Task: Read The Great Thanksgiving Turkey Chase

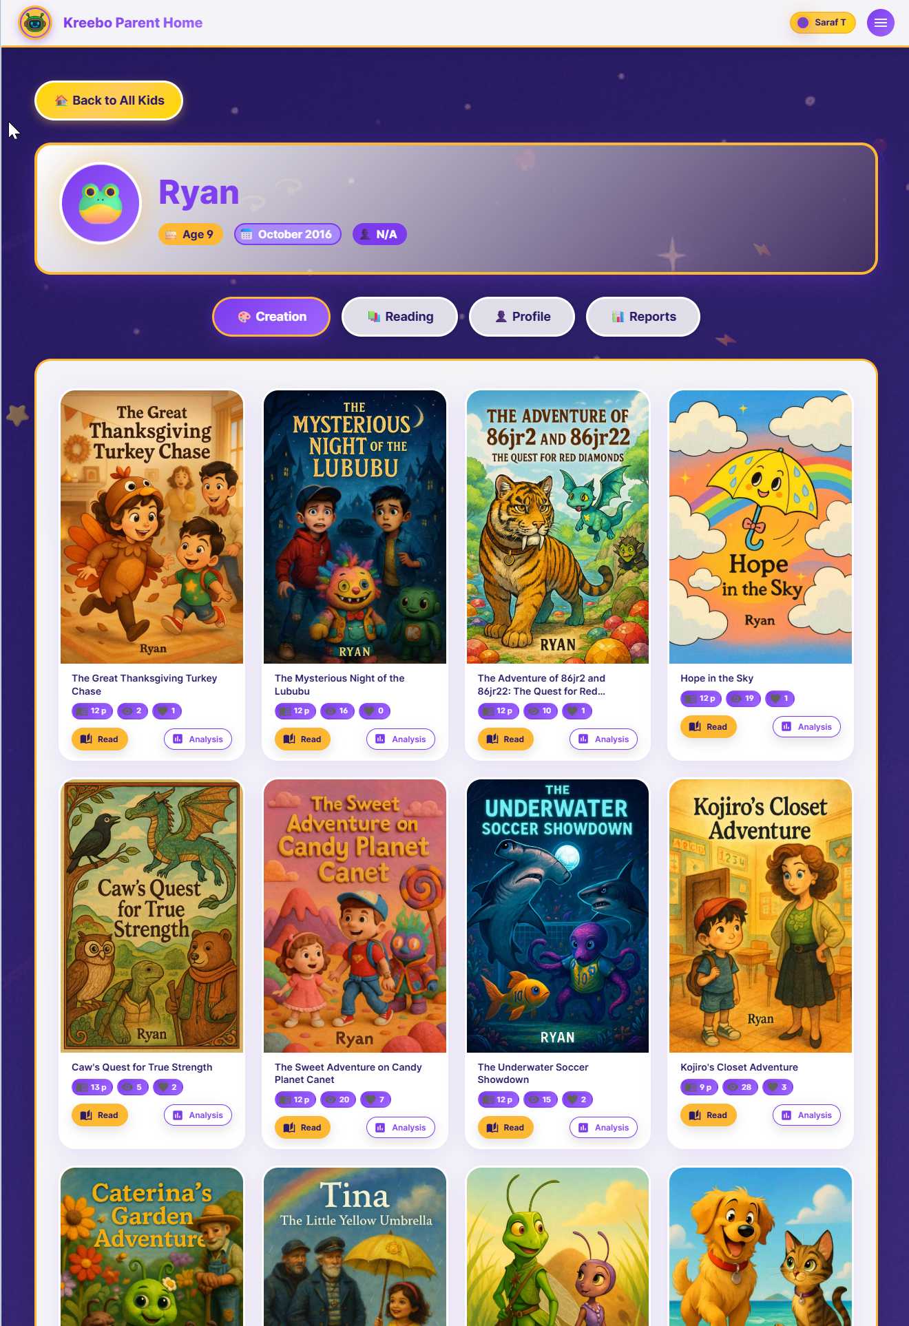Action: coord(99,739)
